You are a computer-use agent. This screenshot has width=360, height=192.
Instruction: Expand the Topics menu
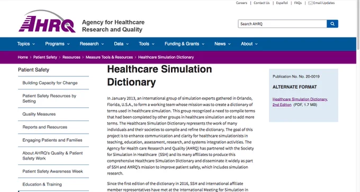(x=26, y=44)
